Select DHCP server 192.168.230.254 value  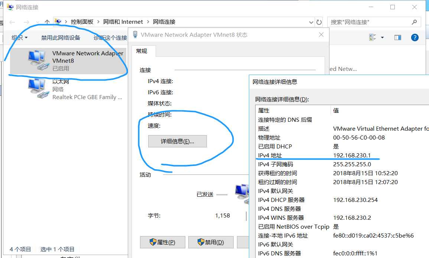[x=355, y=200]
